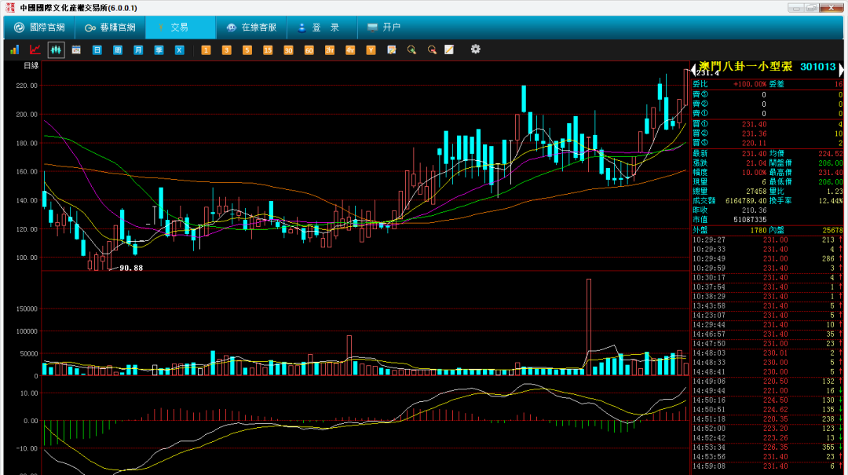Click the 昨收 value 210.36
Image resolution: width=848 pixels, height=475 pixels.
click(x=755, y=210)
